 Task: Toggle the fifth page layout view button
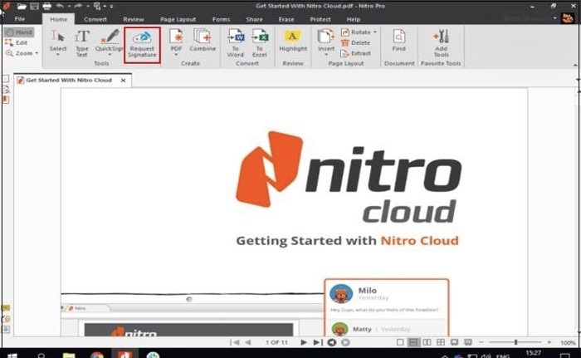point(454,342)
